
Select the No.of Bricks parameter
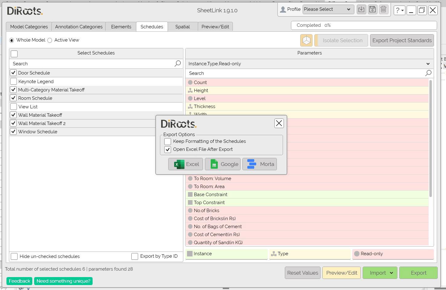(307, 211)
